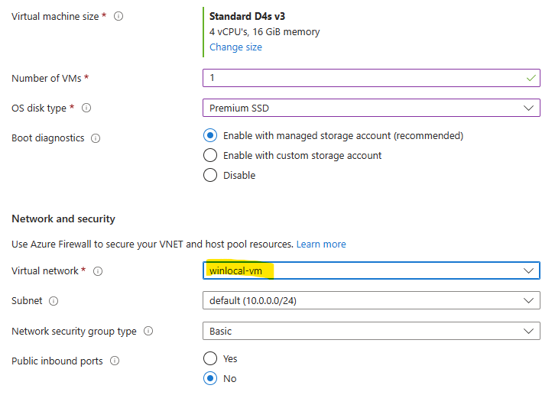Open the Azure Firewall Learn more link
The image size is (555, 395).
point(321,244)
